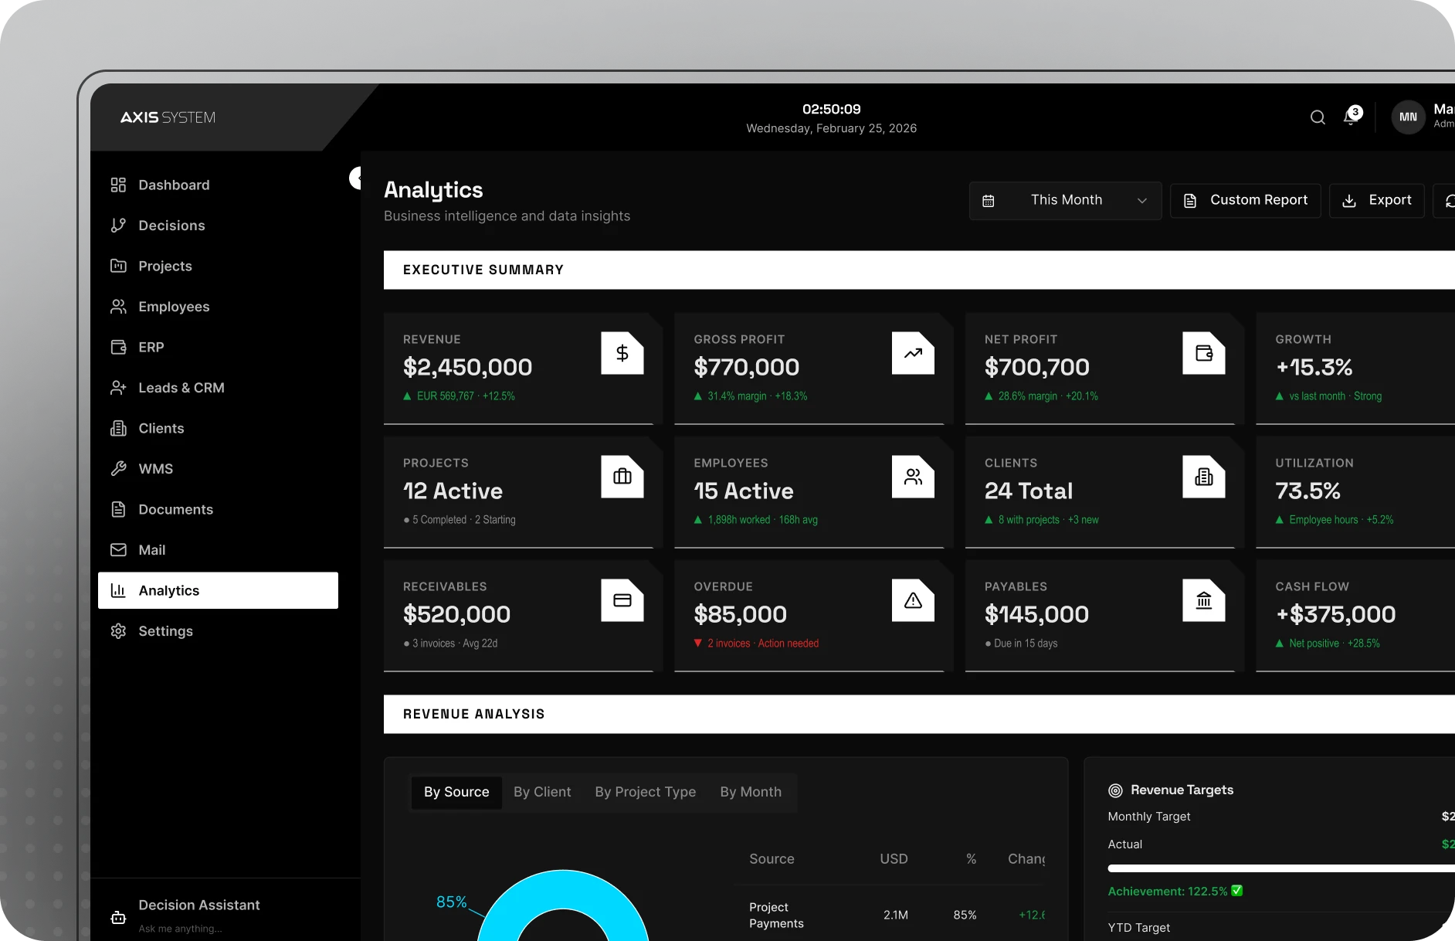Select the By Month tab
The width and height of the screenshot is (1455, 941).
point(750,792)
